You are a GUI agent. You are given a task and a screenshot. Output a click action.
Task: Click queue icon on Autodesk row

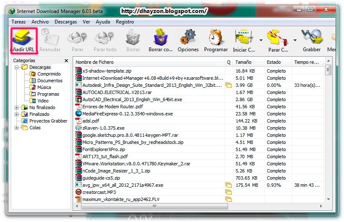coord(228,85)
